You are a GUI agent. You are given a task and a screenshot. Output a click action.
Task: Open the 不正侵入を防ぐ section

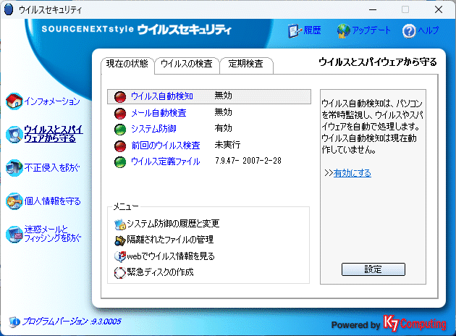52,167
